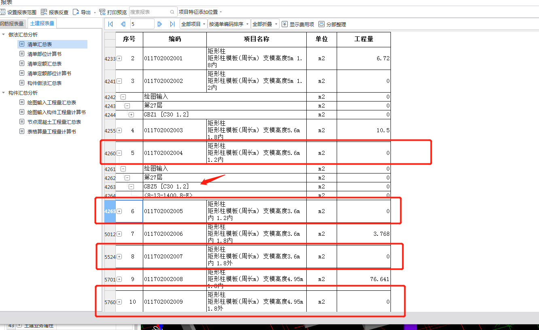Screen dimensions: 539x330
Task: Switch to the 钢筋报表量 tab
Action: 13,23
